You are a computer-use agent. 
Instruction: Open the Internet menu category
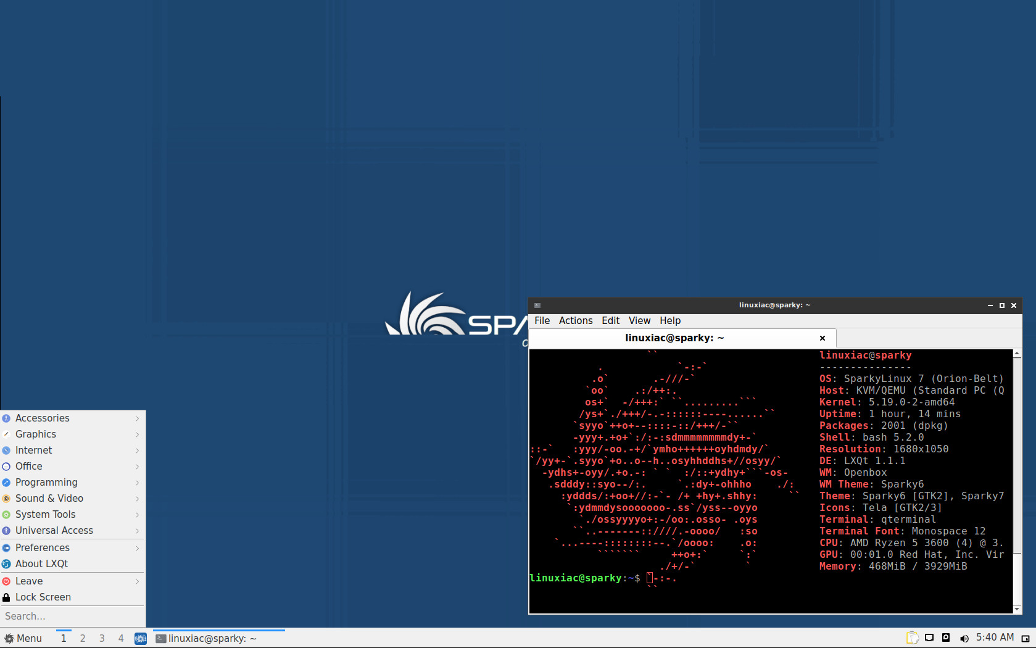tap(73, 450)
